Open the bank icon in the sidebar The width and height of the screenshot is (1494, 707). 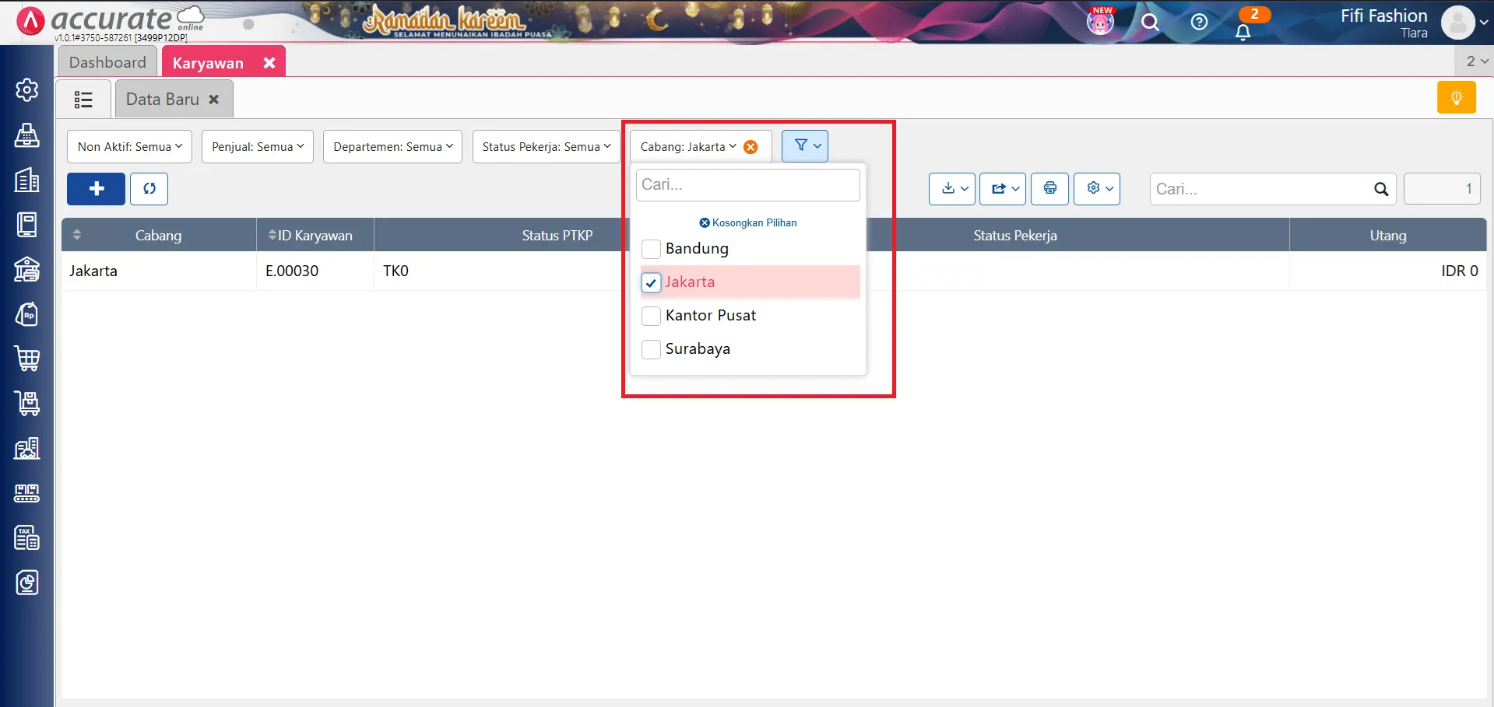(27, 270)
